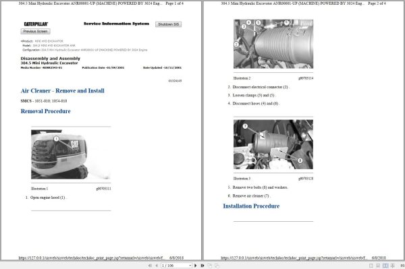Viewport: 405px width, 269px height.
Task: Click the SMCS code line
Action: tap(44, 101)
